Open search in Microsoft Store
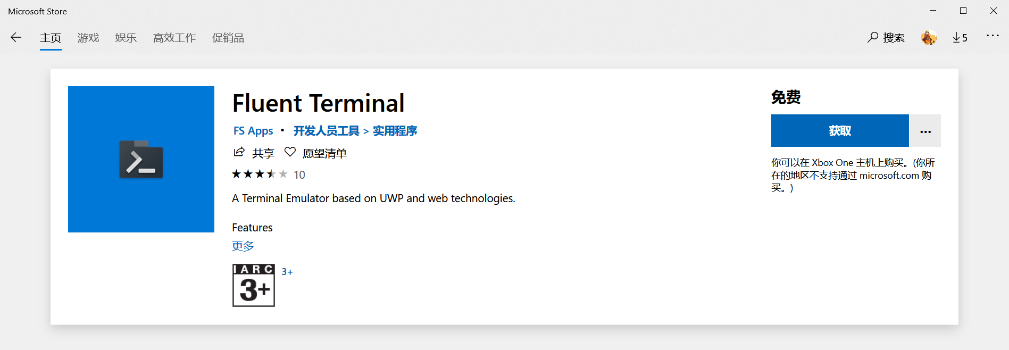Viewport: 1009px width, 350px height. [x=885, y=37]
